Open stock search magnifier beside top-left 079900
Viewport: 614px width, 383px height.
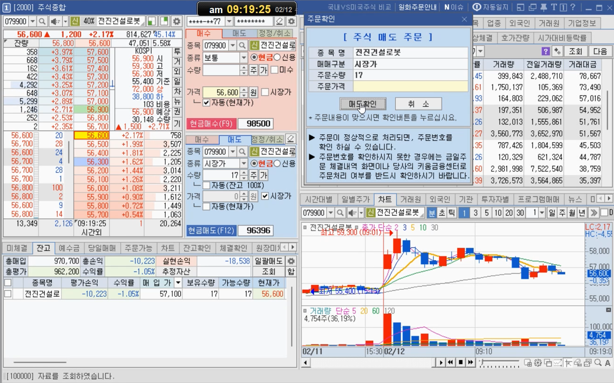click(42, 21)
